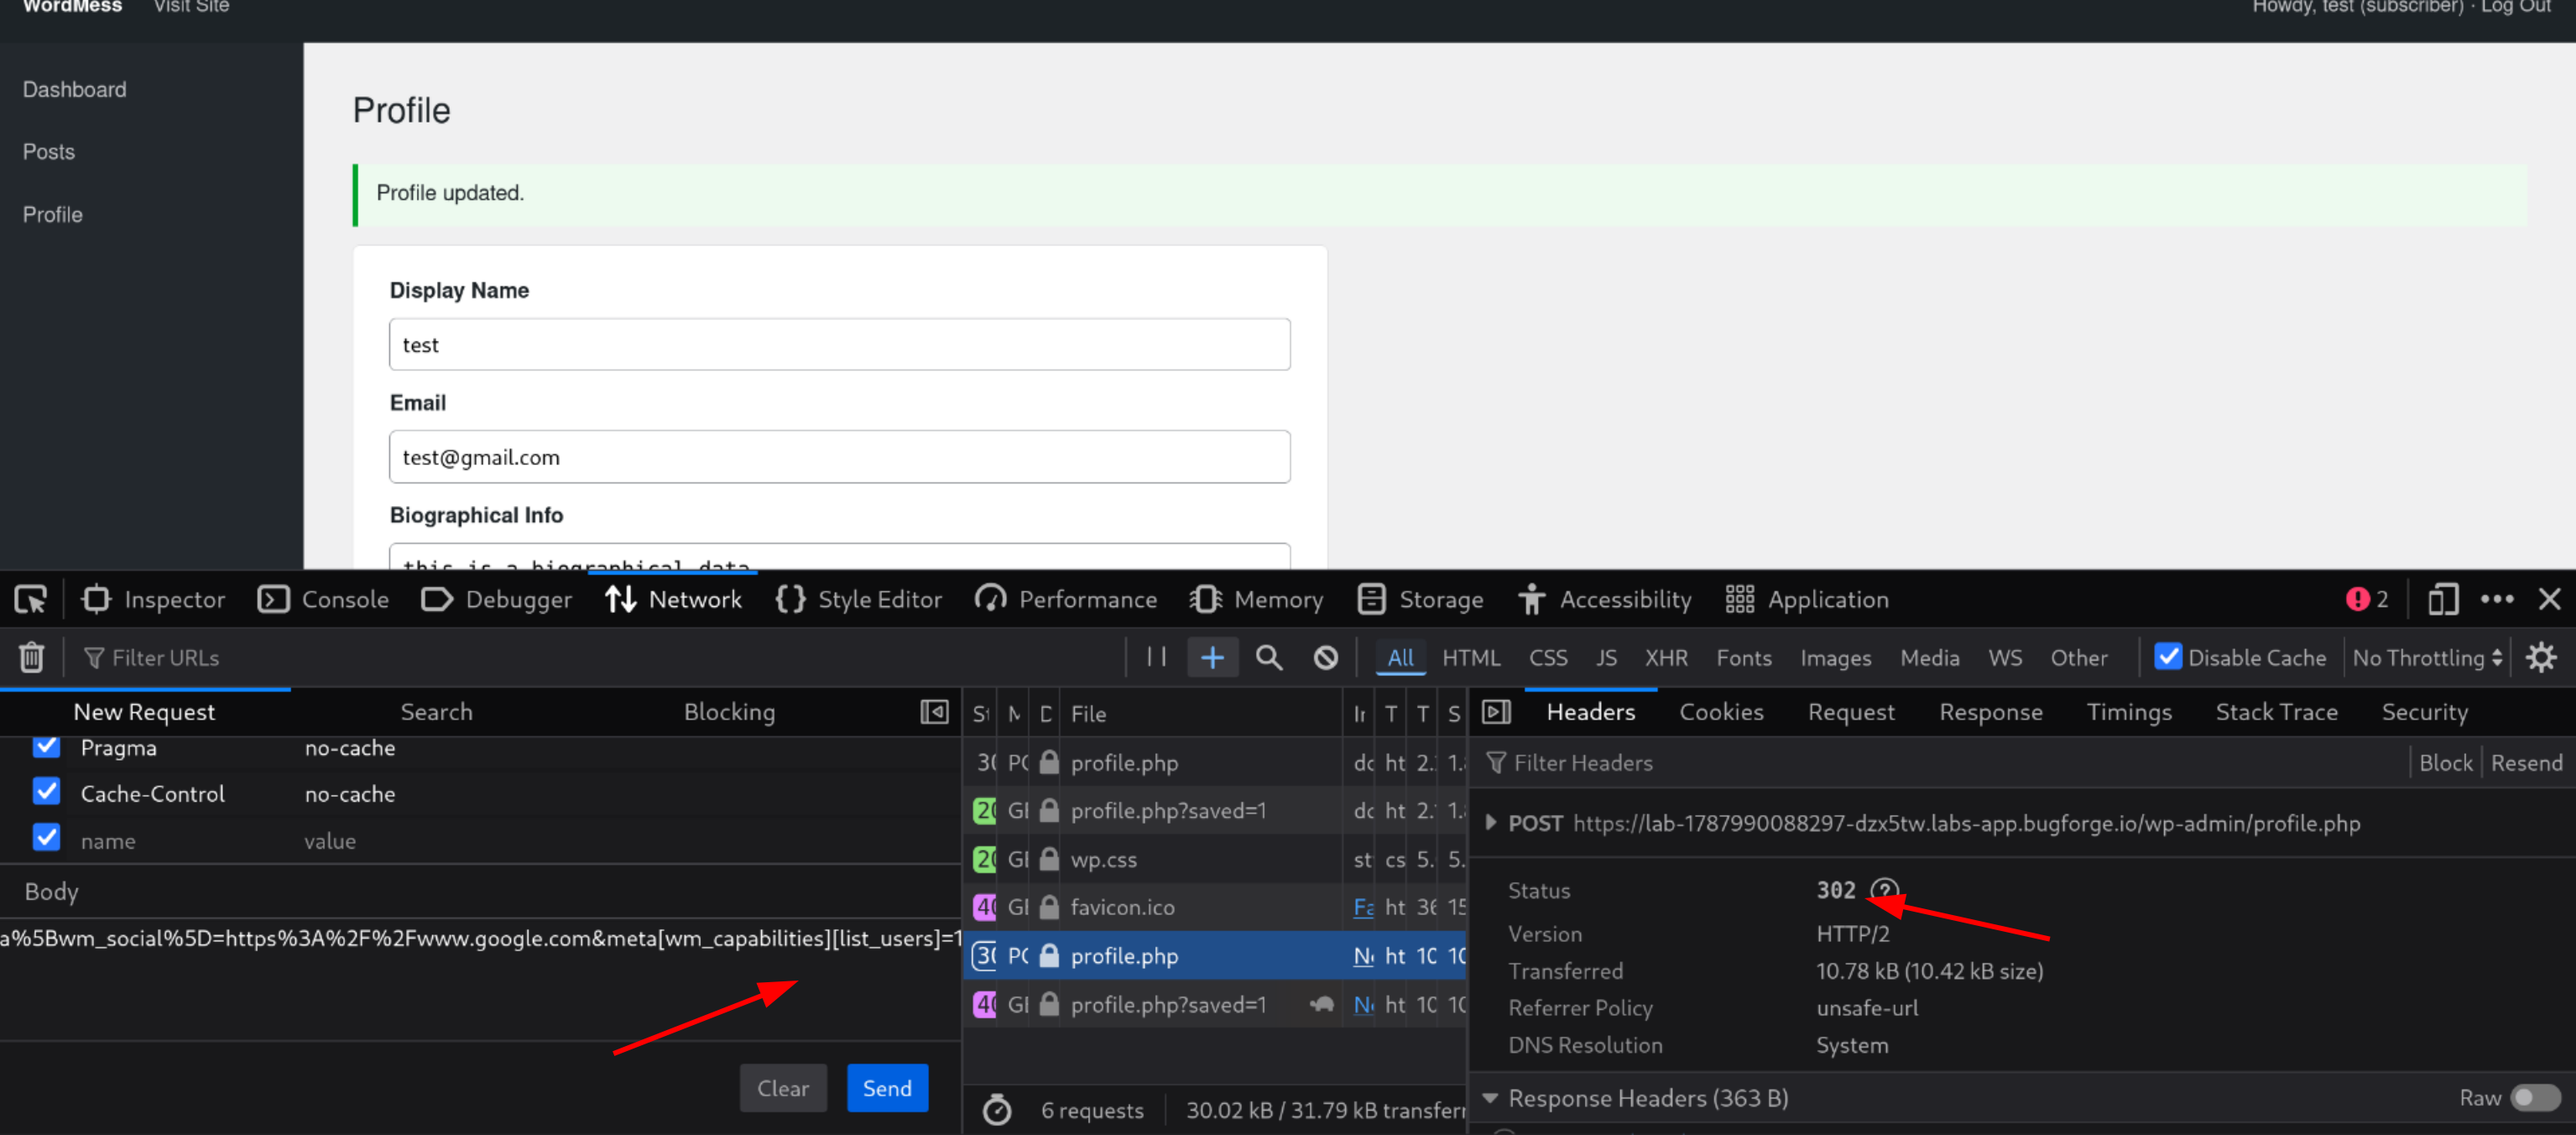This screenshot has width=2576, height=1135.
Task: Open the Memory panel
Action: tap(1256, 599)
